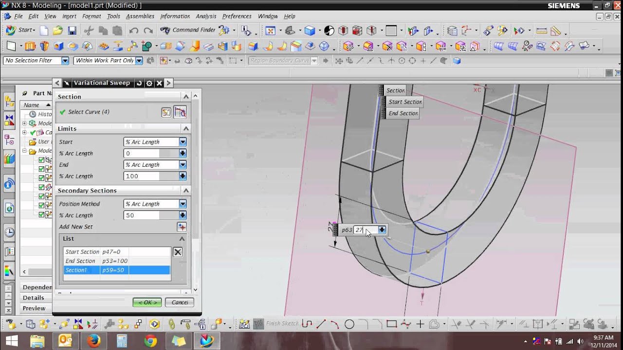The height and width of the screenshot is (350, 623).
Task: Open the Assemblies menu
Action: (x=140, y=16)
